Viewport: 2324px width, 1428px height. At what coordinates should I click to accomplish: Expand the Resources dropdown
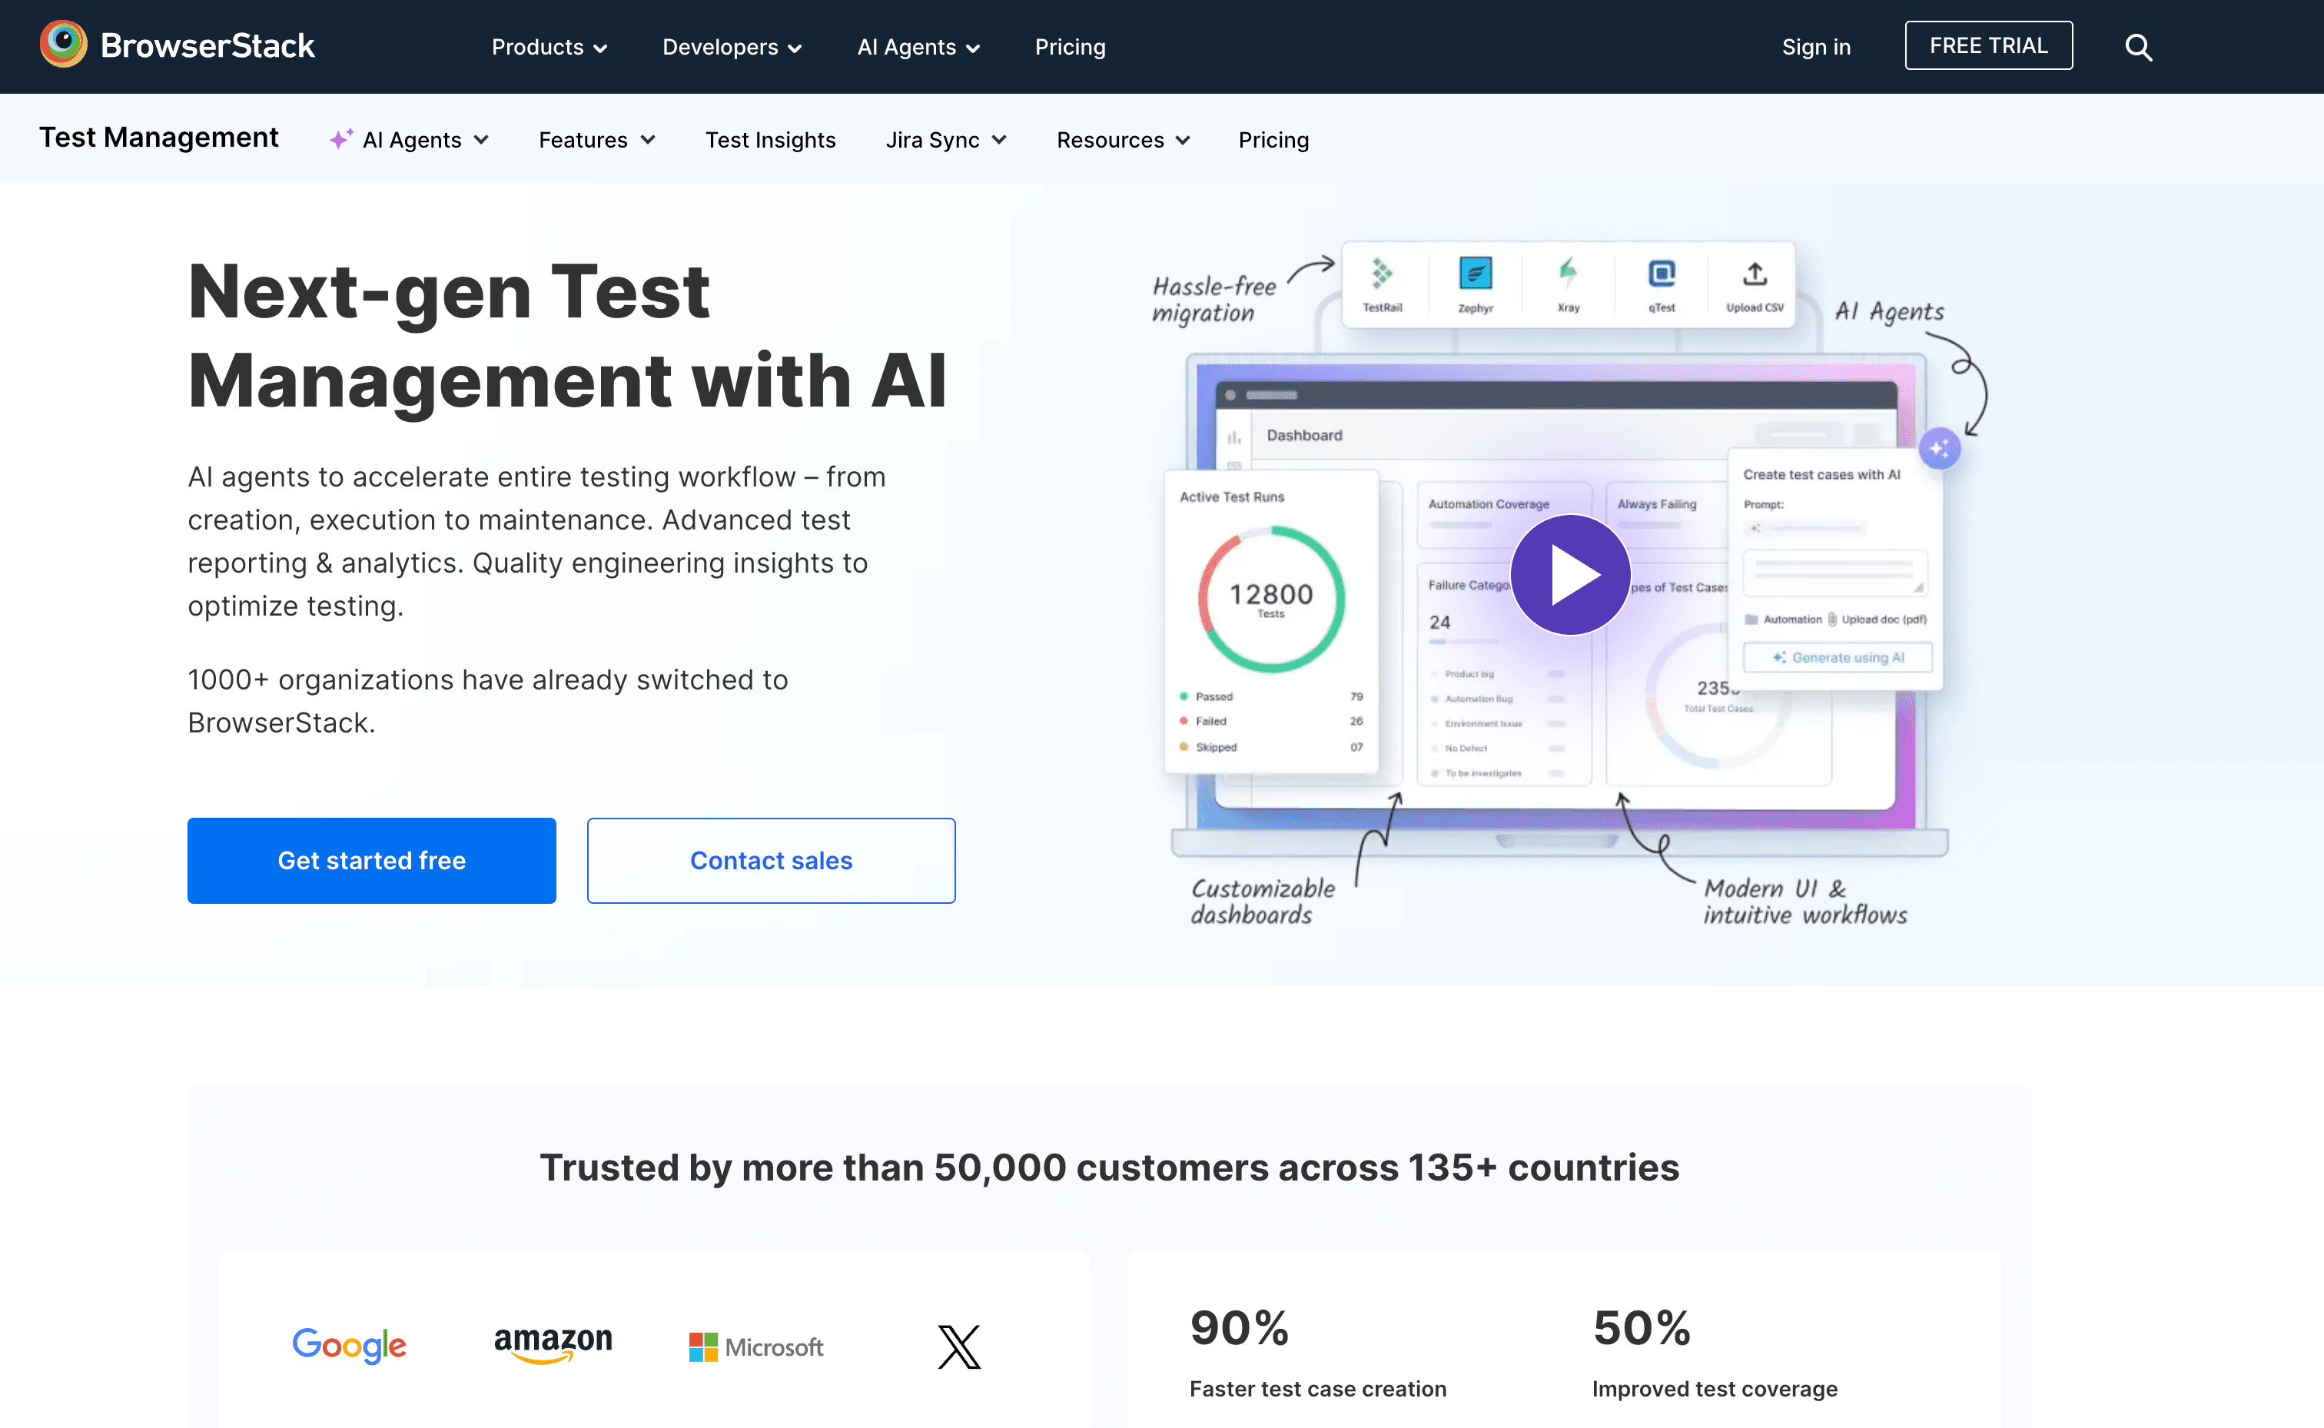(1123, 140)
